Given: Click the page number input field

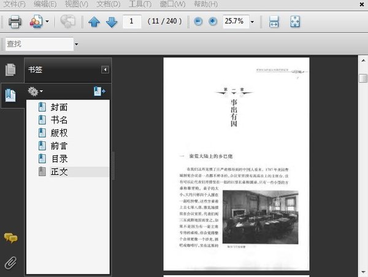Looking at the screenshot, I should (x=131, y=21).
